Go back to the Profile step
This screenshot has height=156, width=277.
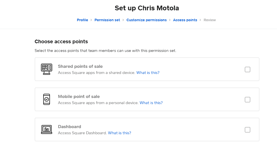pos(83,20)
